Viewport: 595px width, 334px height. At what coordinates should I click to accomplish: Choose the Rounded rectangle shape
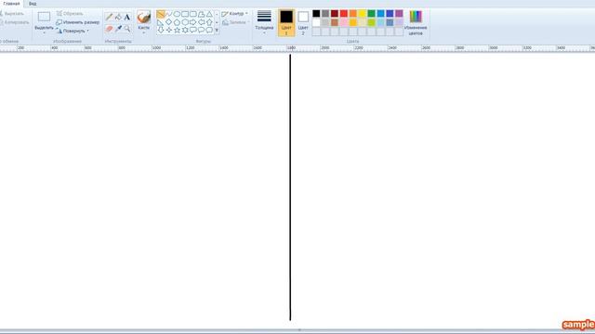click(x=193, y=15)
